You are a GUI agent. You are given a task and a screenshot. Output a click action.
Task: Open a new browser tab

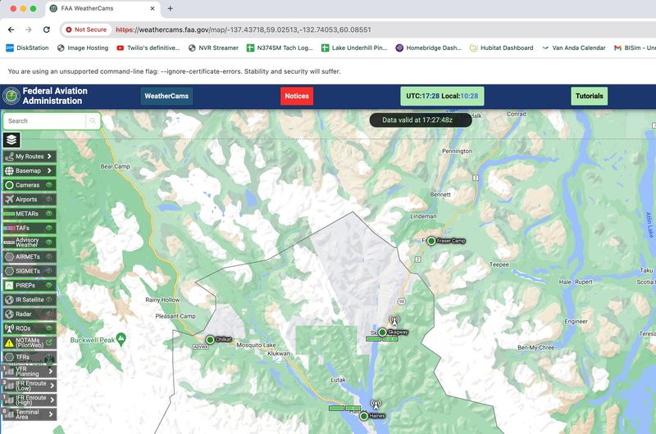click(x=170, y=8)
